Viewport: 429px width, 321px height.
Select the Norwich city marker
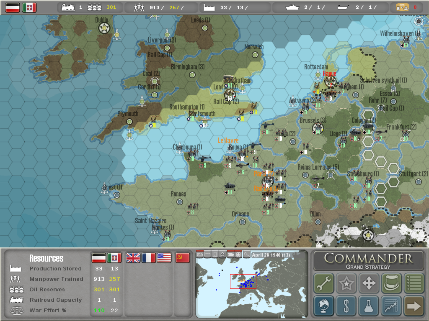point(255,55)
